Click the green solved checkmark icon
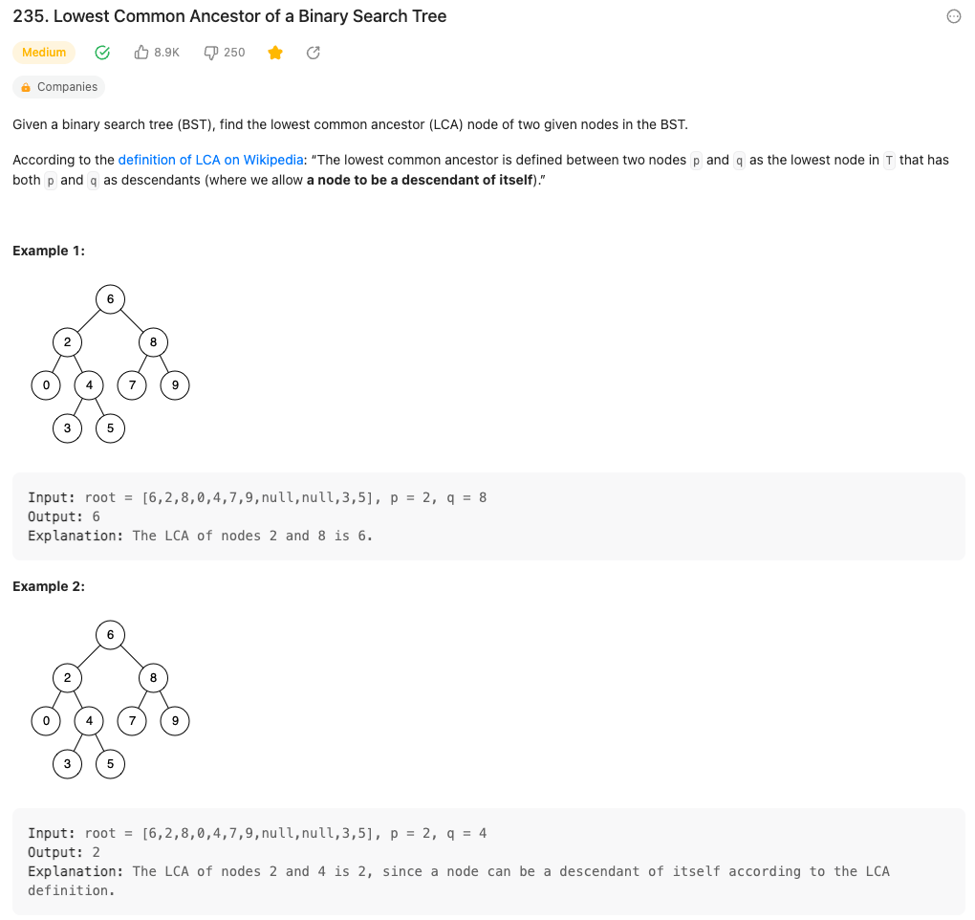975x920 pixels. (x=102, y=53)
